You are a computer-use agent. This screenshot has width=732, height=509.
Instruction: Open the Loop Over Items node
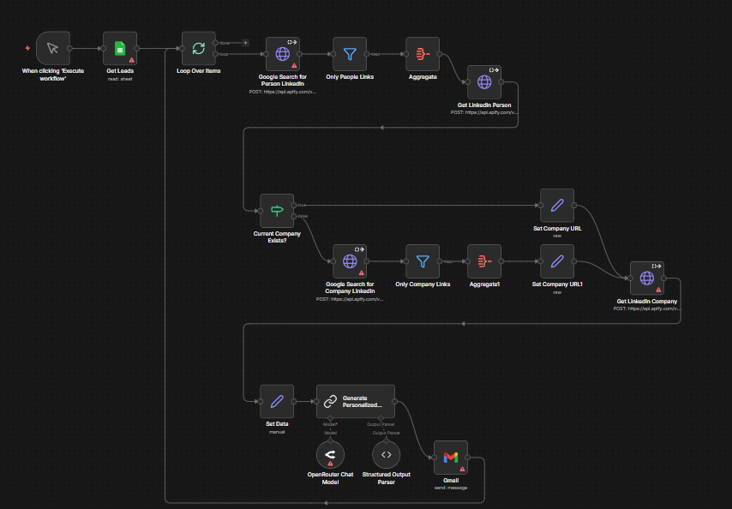pyautogui.click(x=198, y=49)
